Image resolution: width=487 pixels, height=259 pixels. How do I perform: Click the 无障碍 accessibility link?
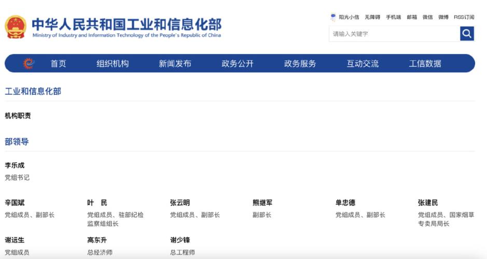372,18
